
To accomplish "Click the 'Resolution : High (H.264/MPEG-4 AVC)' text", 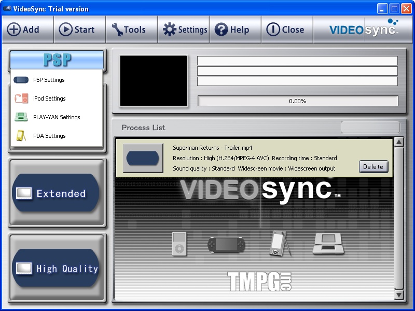I will coord(221,158).
